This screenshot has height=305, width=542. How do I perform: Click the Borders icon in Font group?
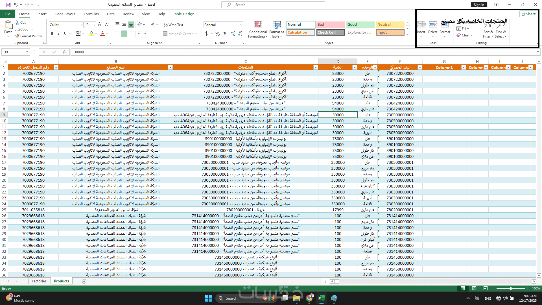(78, 34)
